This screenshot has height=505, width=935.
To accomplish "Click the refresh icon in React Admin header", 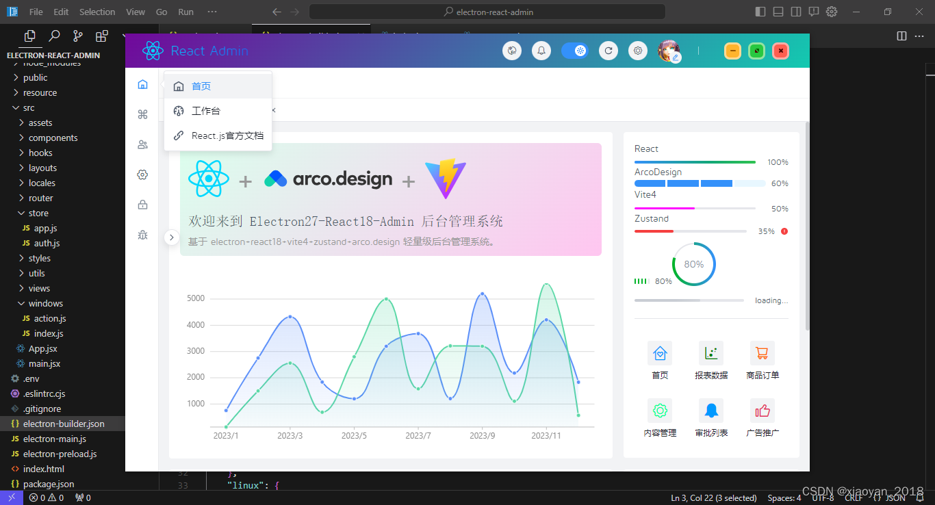I will [609, 51].
